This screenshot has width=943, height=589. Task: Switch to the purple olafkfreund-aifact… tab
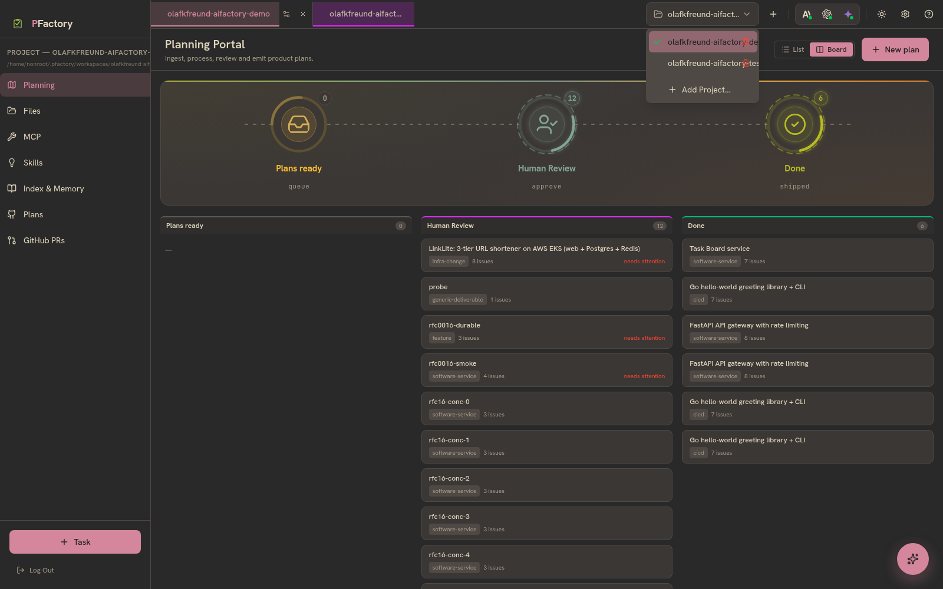[364, 14]
